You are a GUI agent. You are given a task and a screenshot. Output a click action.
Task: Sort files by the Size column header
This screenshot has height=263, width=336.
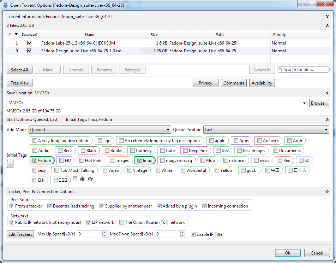point(154,35)
